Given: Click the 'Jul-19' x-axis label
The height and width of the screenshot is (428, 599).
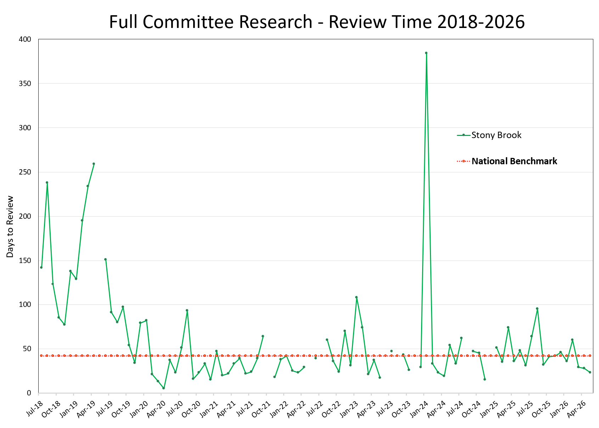Looking at the screenshot, I should click(105, 409).
